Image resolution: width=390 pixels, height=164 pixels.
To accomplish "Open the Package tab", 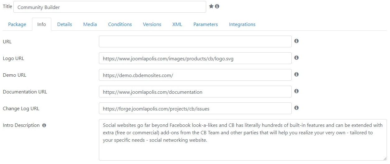I will pyautogui.click(x=17, y=24).
